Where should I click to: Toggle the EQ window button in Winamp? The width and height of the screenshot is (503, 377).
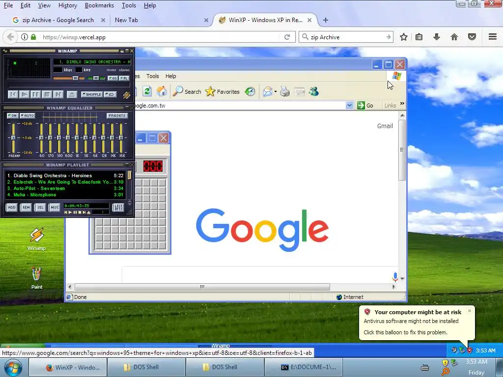click(x=112, y=78)
